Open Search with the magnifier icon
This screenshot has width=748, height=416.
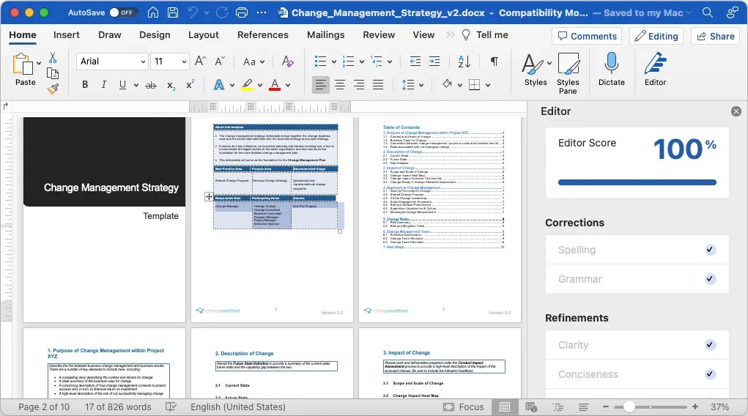[708, 12]
